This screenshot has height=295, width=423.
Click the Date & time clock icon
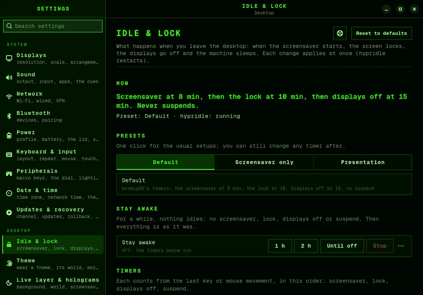coord(9,193)
